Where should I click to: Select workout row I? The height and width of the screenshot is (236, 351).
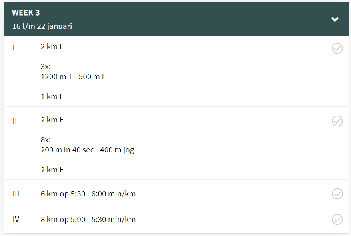point(160,71)
